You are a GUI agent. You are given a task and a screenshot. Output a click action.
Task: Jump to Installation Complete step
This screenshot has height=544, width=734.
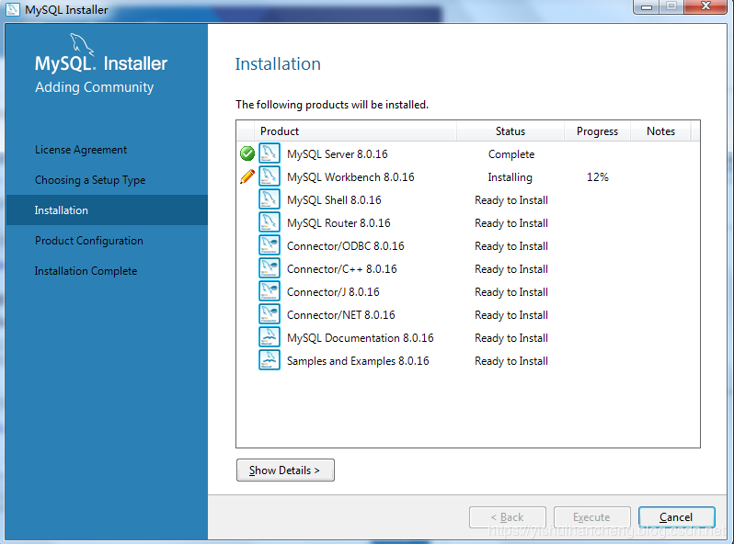(86, 271)
